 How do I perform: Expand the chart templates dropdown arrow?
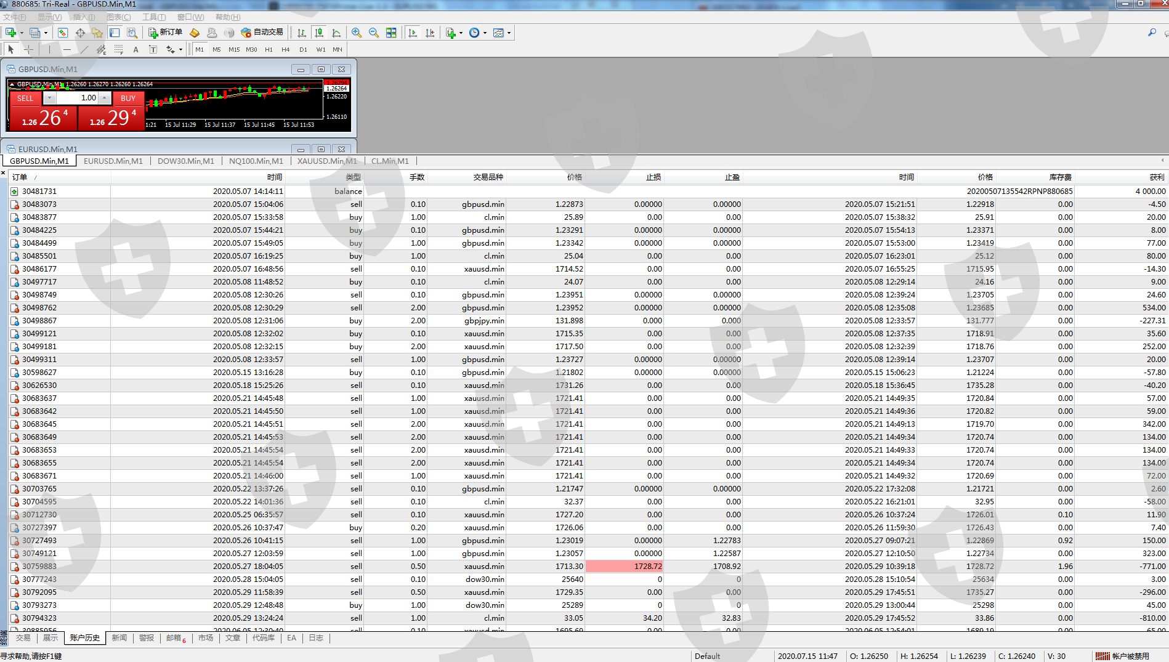tap(509, 33)
